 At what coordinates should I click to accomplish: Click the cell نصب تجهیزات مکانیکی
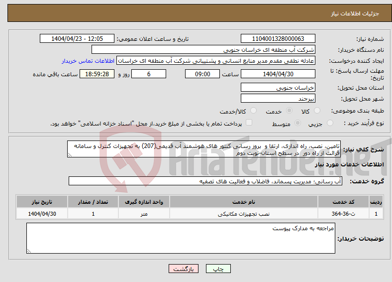click(244, 214)
